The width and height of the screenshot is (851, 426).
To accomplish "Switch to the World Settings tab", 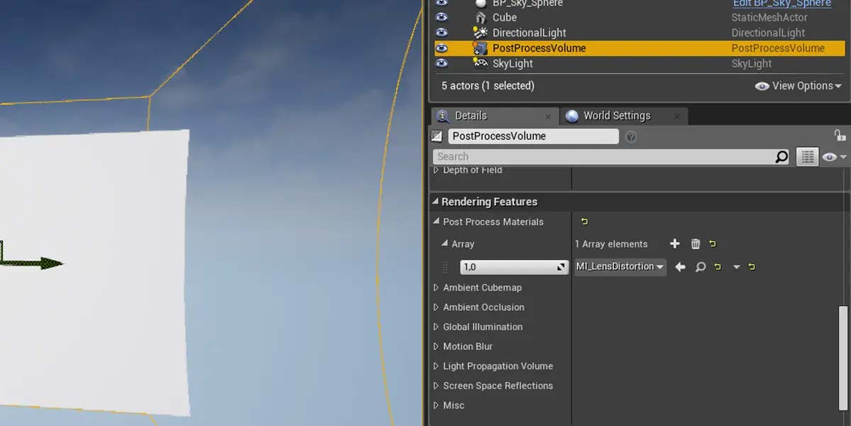I will click(x=616, y=116).
